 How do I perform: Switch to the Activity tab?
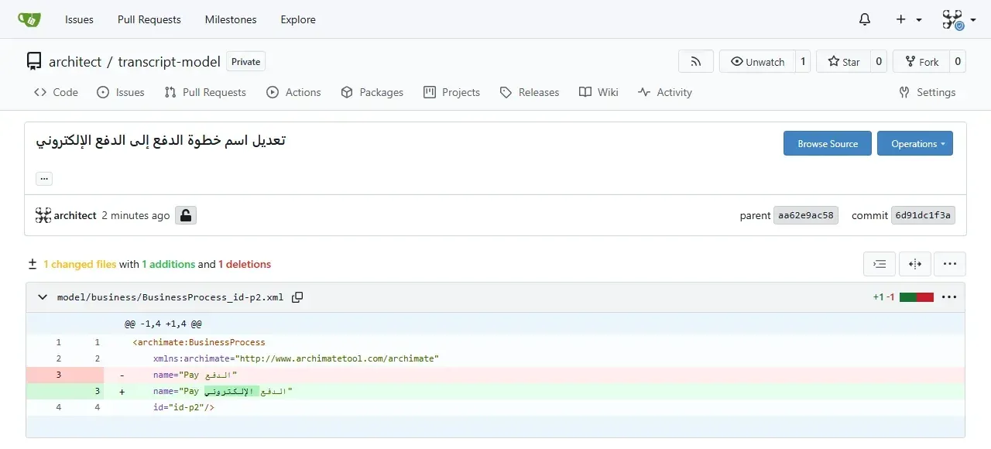coord(665,92)
